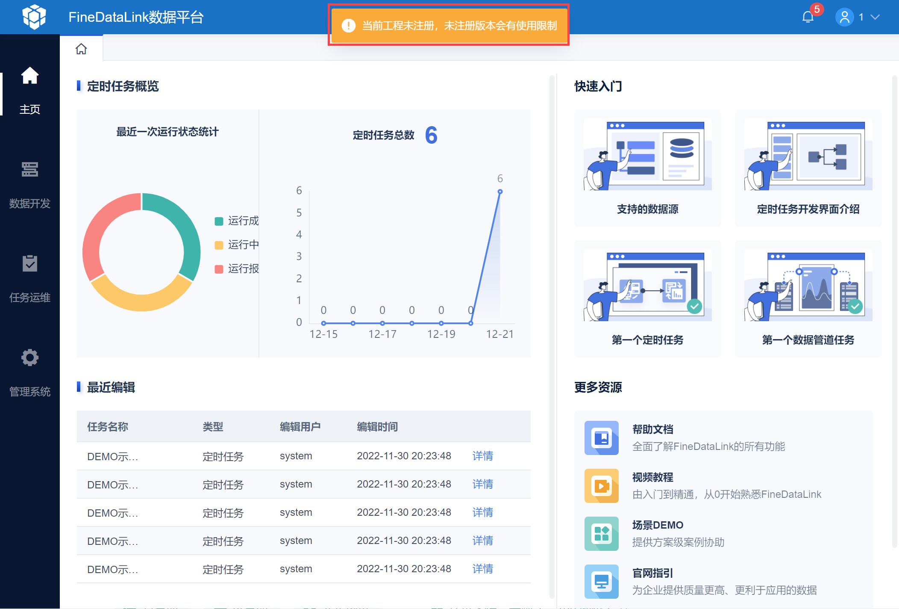This screenshot has height=609, width=899.
Task: Open the 管理系统 gear icon
Action: point(30,358)
